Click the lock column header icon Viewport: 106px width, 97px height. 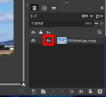[41, 32]
